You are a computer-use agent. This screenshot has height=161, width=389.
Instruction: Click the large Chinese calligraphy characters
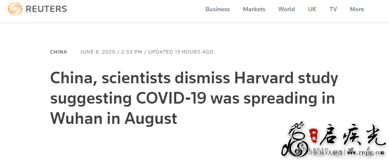point(352,135)
